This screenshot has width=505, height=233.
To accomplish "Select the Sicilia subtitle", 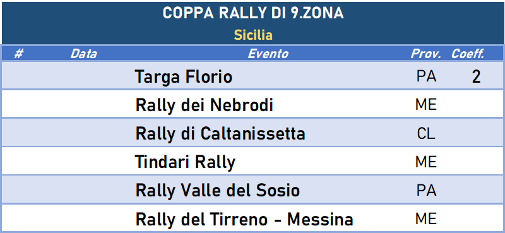I will (253, 35).
